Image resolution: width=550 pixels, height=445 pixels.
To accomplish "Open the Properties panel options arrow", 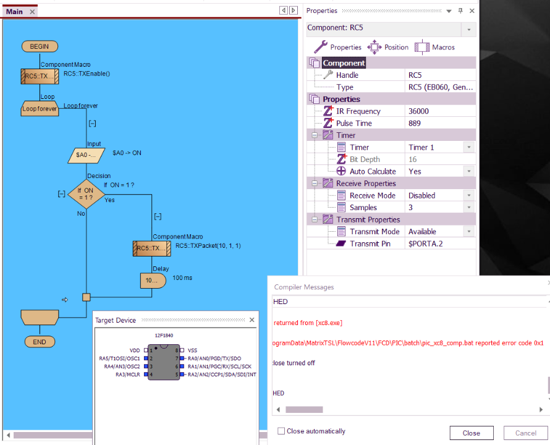I will 449,11.
